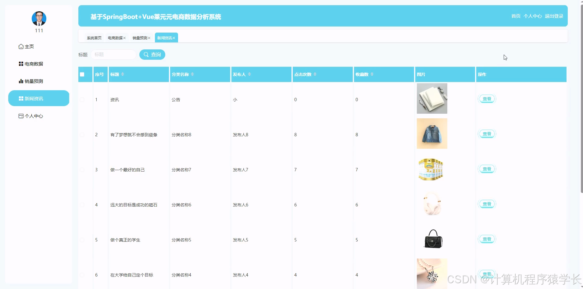Click the 销量预测 bar chart icon
The height and width of the screenshot is (289, 583).
pyautogui.click(x=20, y=81)
